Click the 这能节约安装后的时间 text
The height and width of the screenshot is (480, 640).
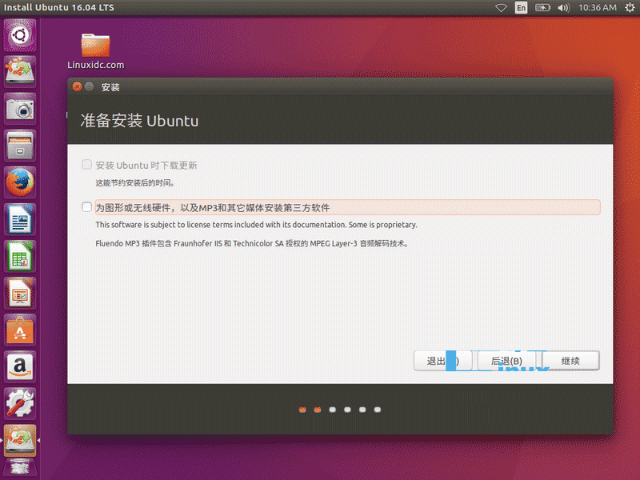(x=135, y=183)
